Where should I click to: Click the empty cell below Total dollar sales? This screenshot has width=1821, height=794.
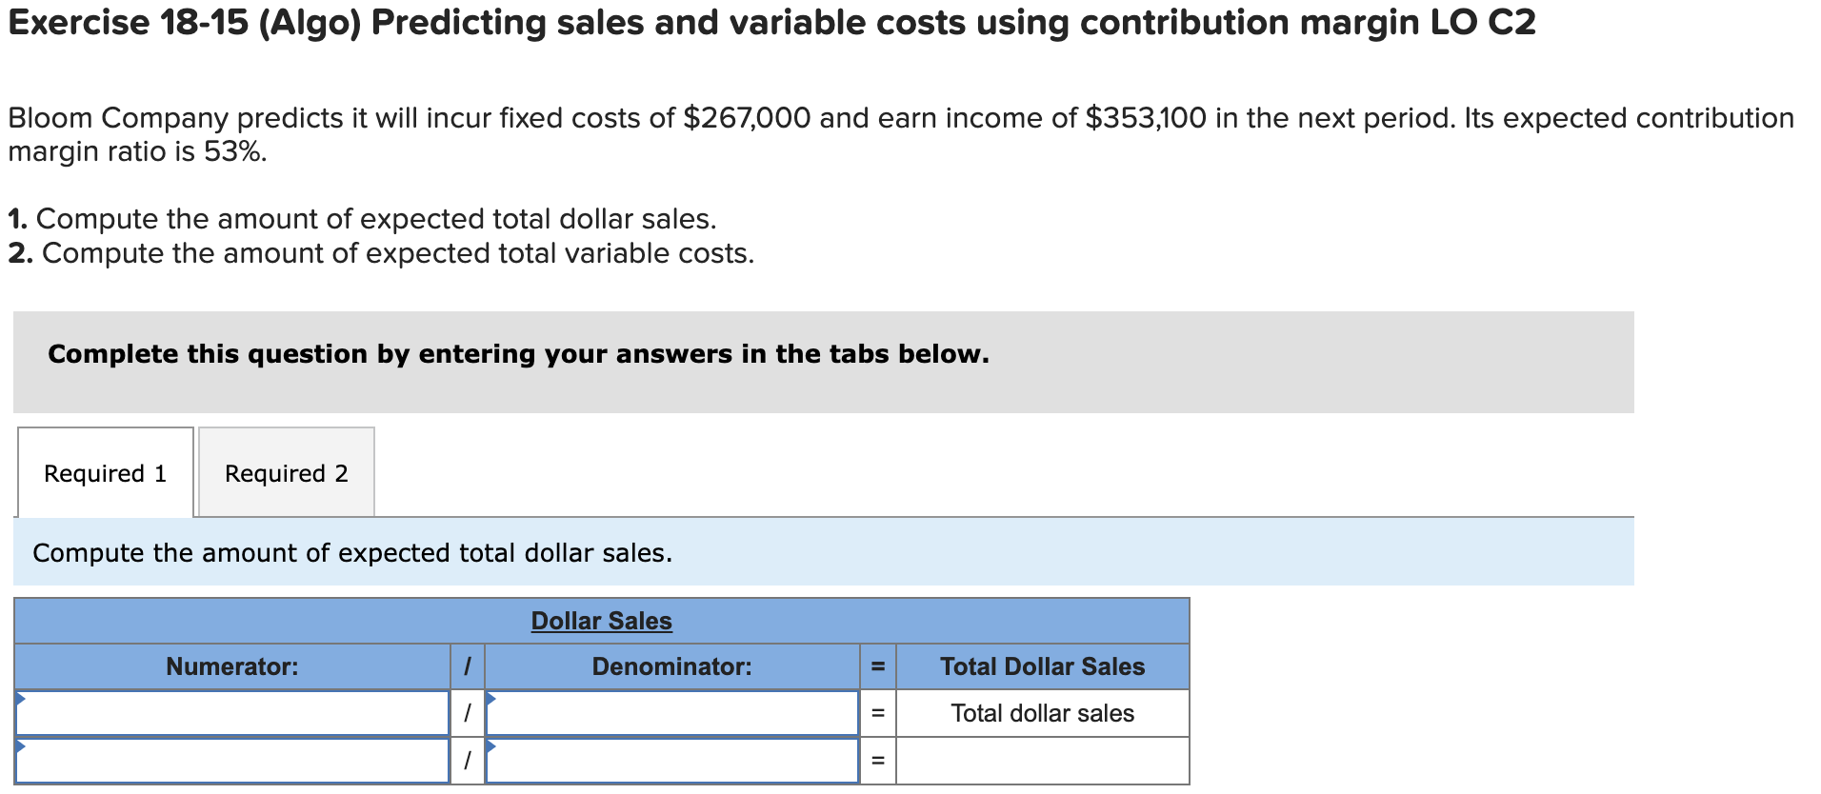pos(1042,760)
